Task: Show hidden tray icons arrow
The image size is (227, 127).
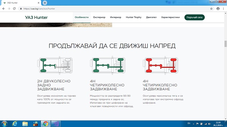Action: click(x=193, y=124)
